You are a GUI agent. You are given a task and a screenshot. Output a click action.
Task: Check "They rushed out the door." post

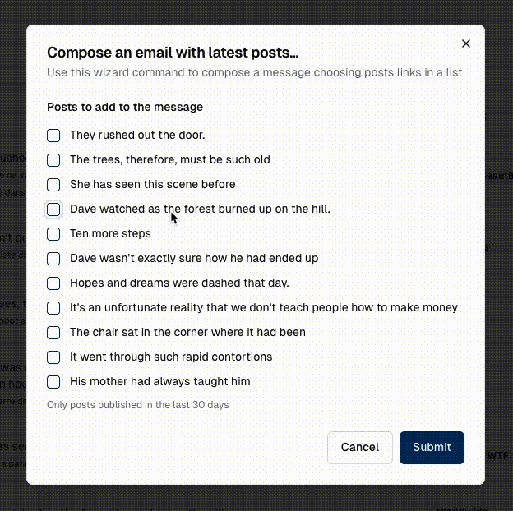coord(53,136)
